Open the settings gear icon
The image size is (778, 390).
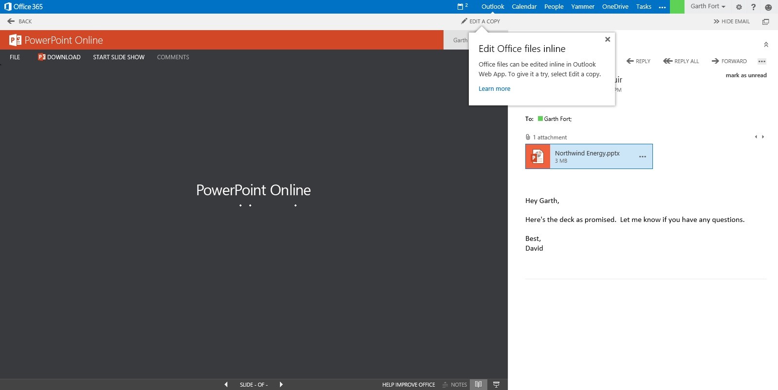[739, 7]
